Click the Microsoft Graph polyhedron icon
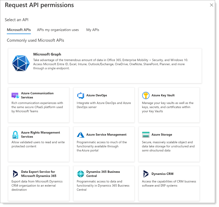Viewport: 219px width, 207px height. tap(21, 63)
